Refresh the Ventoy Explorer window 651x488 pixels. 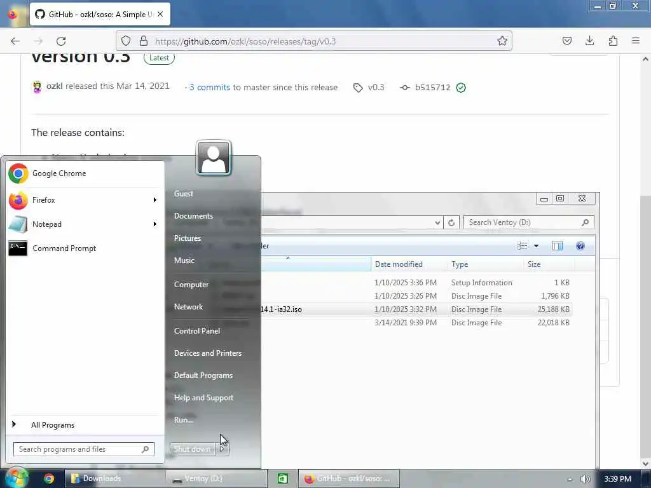[451, 222]
